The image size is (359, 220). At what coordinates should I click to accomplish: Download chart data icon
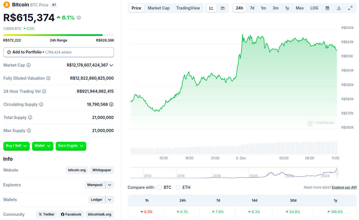tap(339, 8)
